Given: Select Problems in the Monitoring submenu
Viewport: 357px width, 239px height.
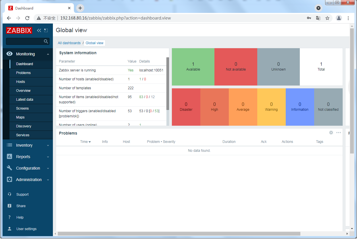Looking at the screenshot, I should 23,73.
